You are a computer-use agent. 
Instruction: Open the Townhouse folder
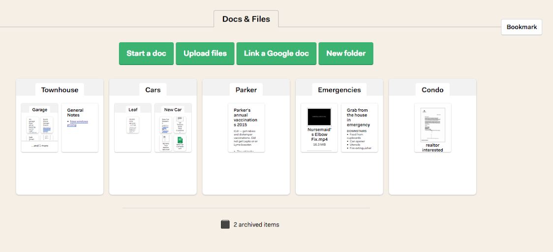tap(60, 90)
